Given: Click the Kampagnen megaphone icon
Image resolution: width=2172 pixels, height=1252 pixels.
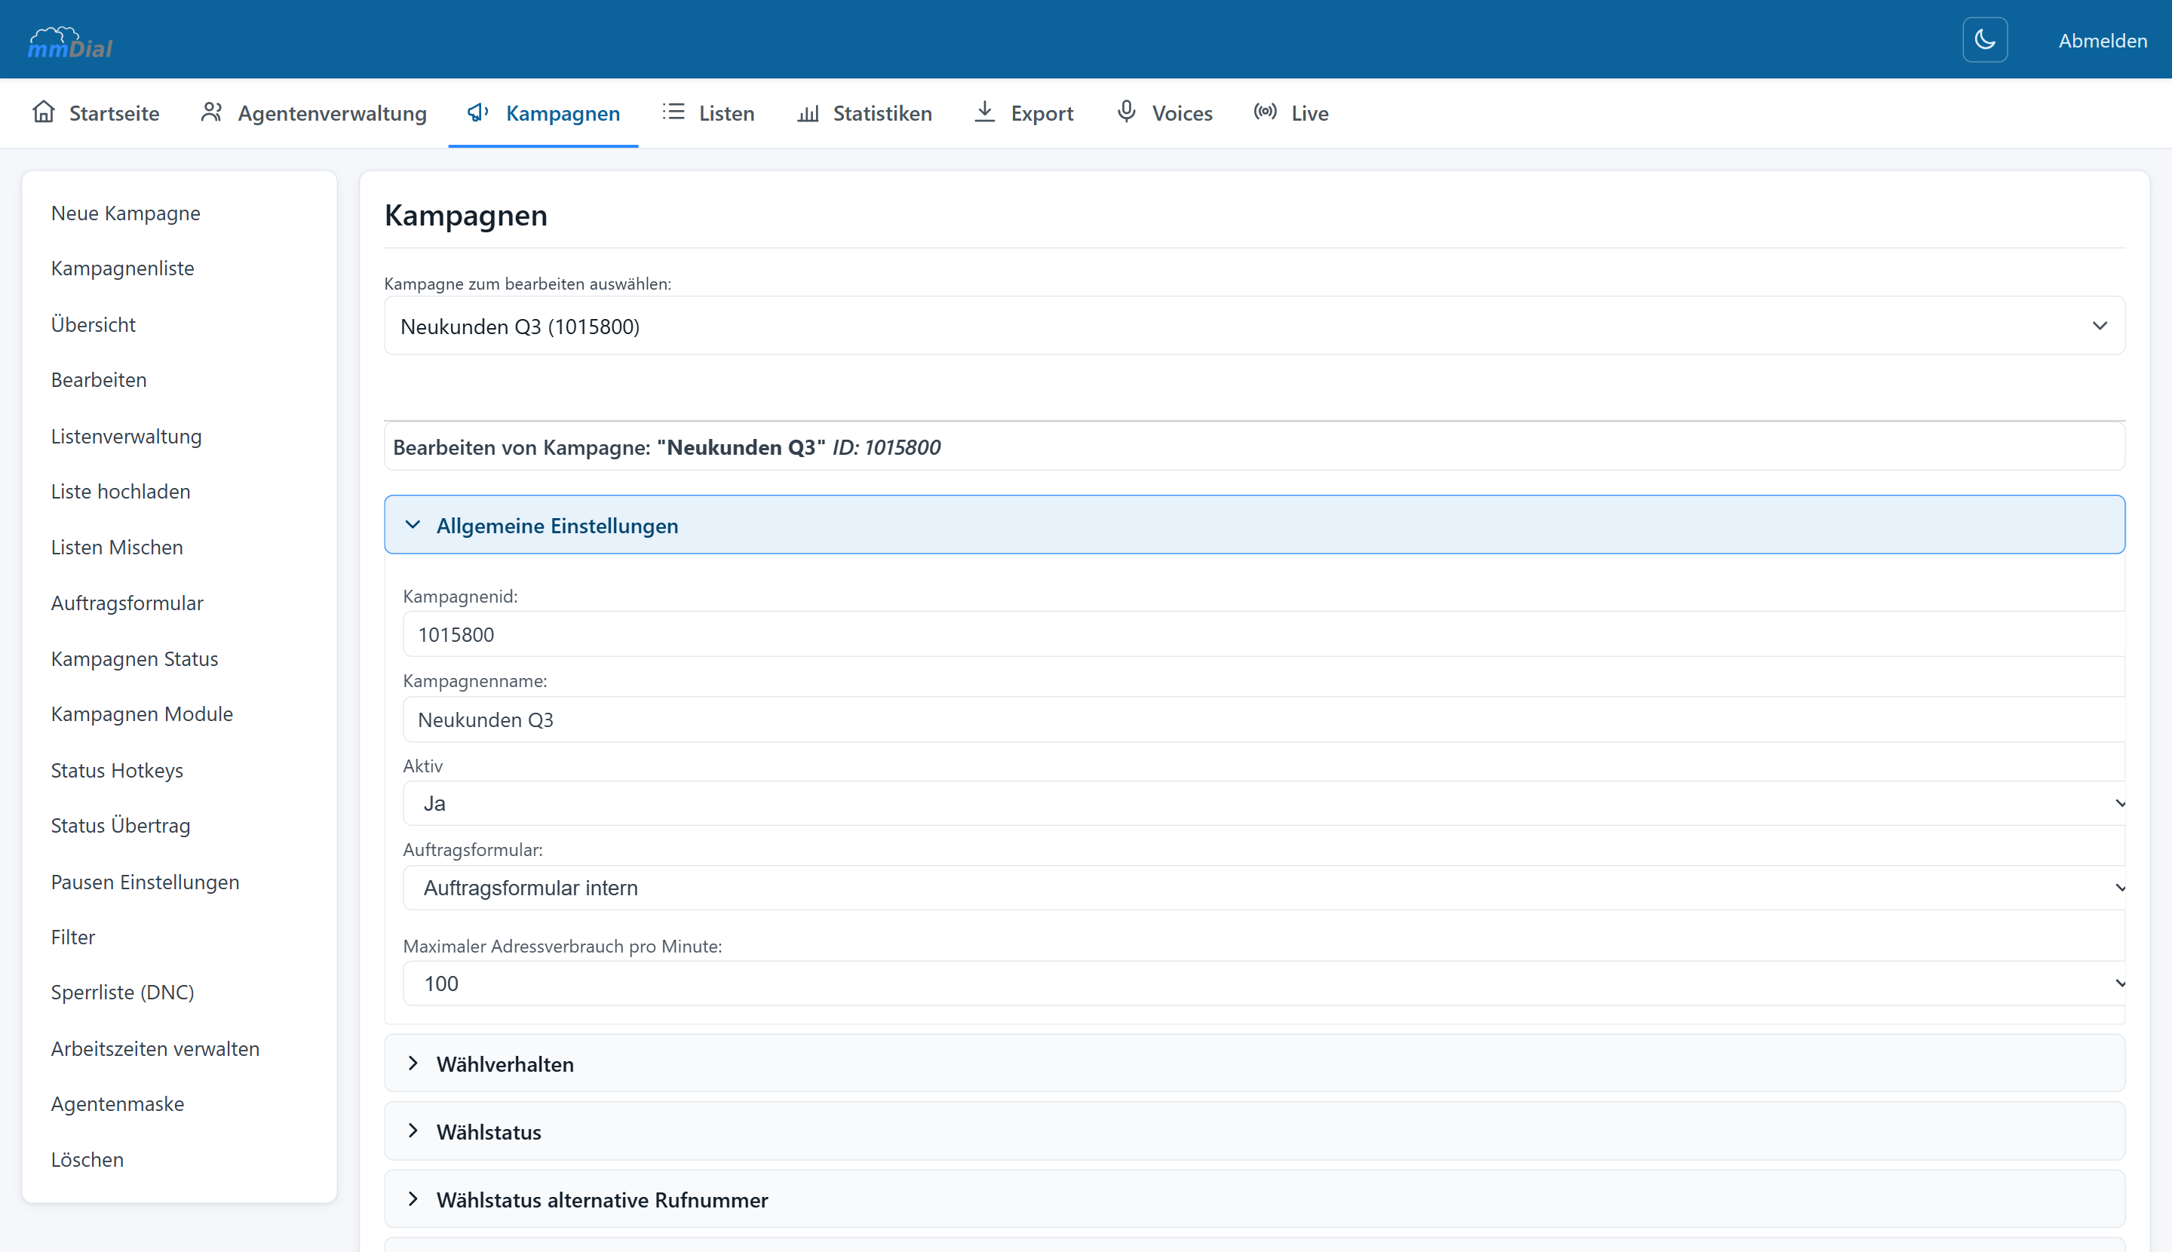Looking at the screenshot, I should pyautogui.click(x=478, y=112).
